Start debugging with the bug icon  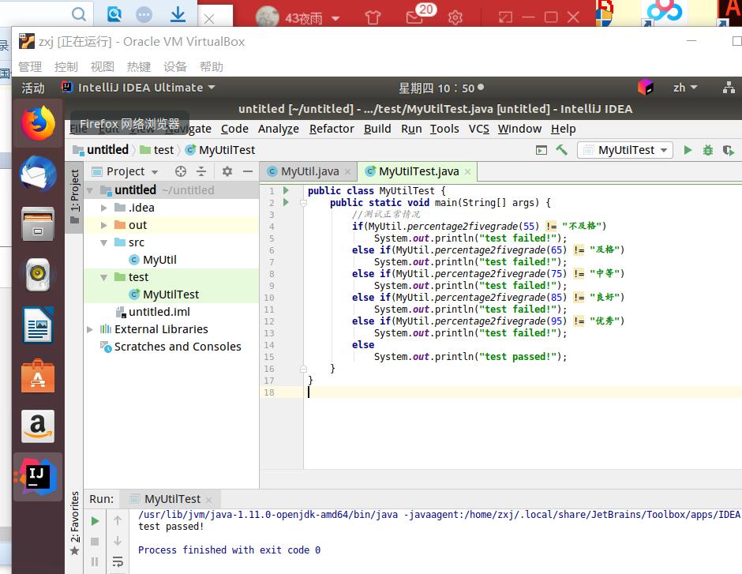click(708, 150)
